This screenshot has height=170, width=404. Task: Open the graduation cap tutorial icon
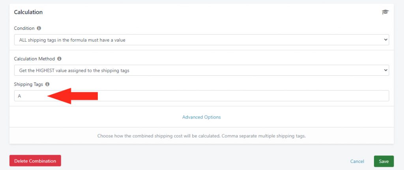coord(385,12)
